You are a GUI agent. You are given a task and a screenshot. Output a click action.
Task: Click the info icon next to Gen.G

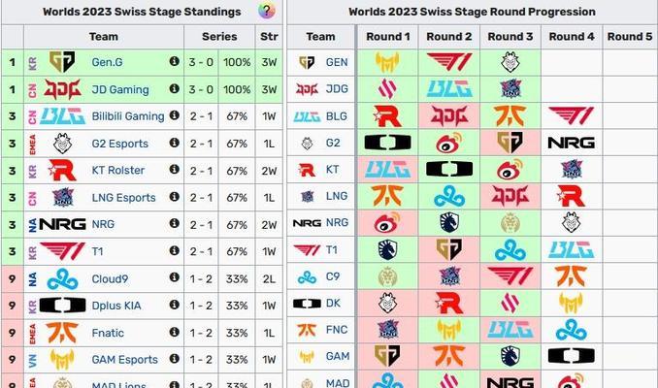click(x=174, y=61)
